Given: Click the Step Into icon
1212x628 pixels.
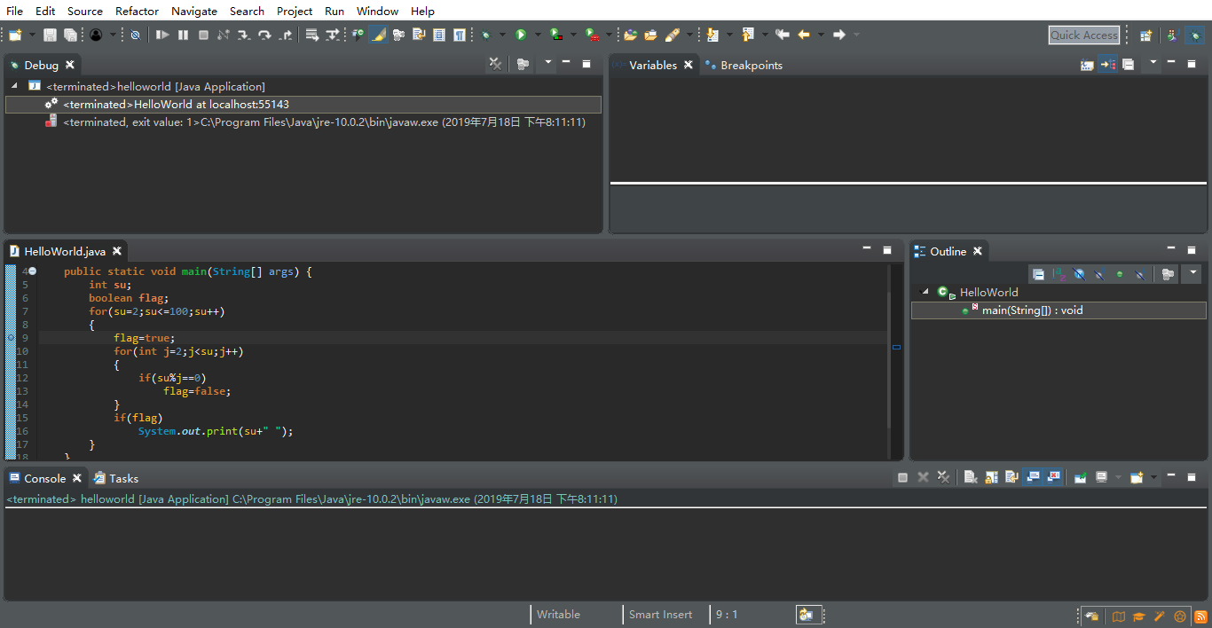Looking at the screenshot, I should 244,35.
